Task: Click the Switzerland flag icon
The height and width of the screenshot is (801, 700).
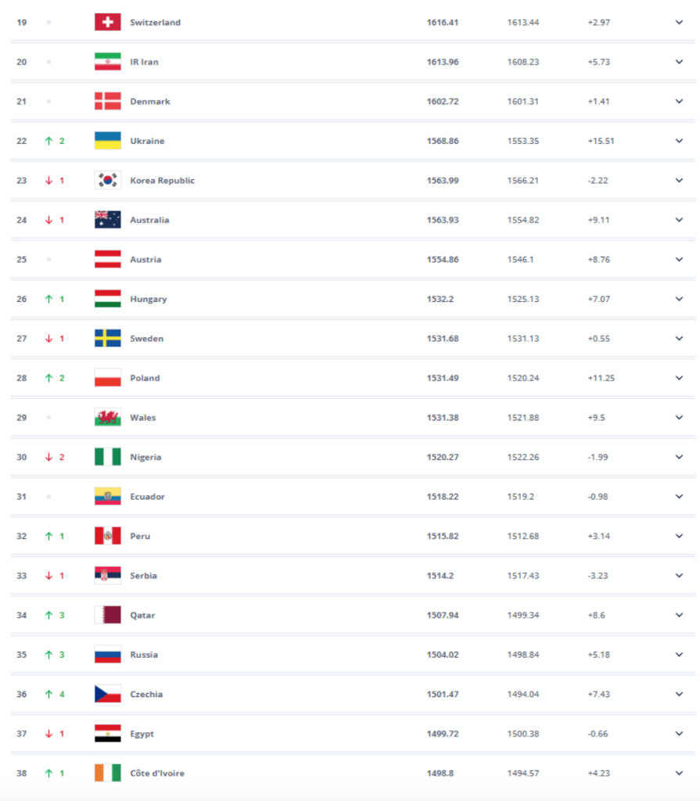Action: (108, 22)
